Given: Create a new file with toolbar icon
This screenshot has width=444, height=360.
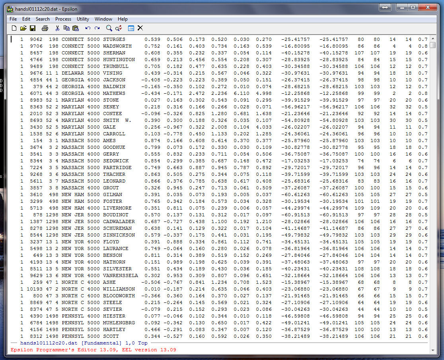Looking at the screenshot, I should [x=14, y=28].
